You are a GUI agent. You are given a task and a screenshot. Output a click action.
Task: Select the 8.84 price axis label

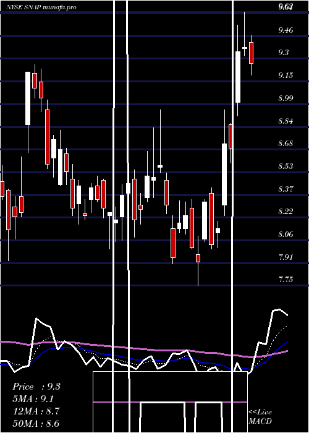(286, 121)
